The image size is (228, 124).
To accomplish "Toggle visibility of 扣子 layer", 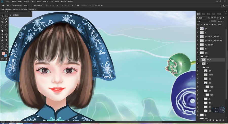I will point(198,79).
